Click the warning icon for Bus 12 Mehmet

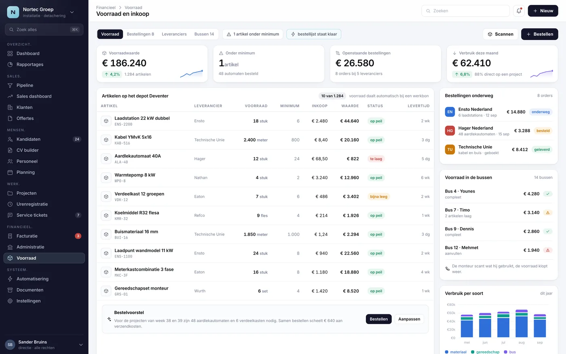[x=548, y=250]
